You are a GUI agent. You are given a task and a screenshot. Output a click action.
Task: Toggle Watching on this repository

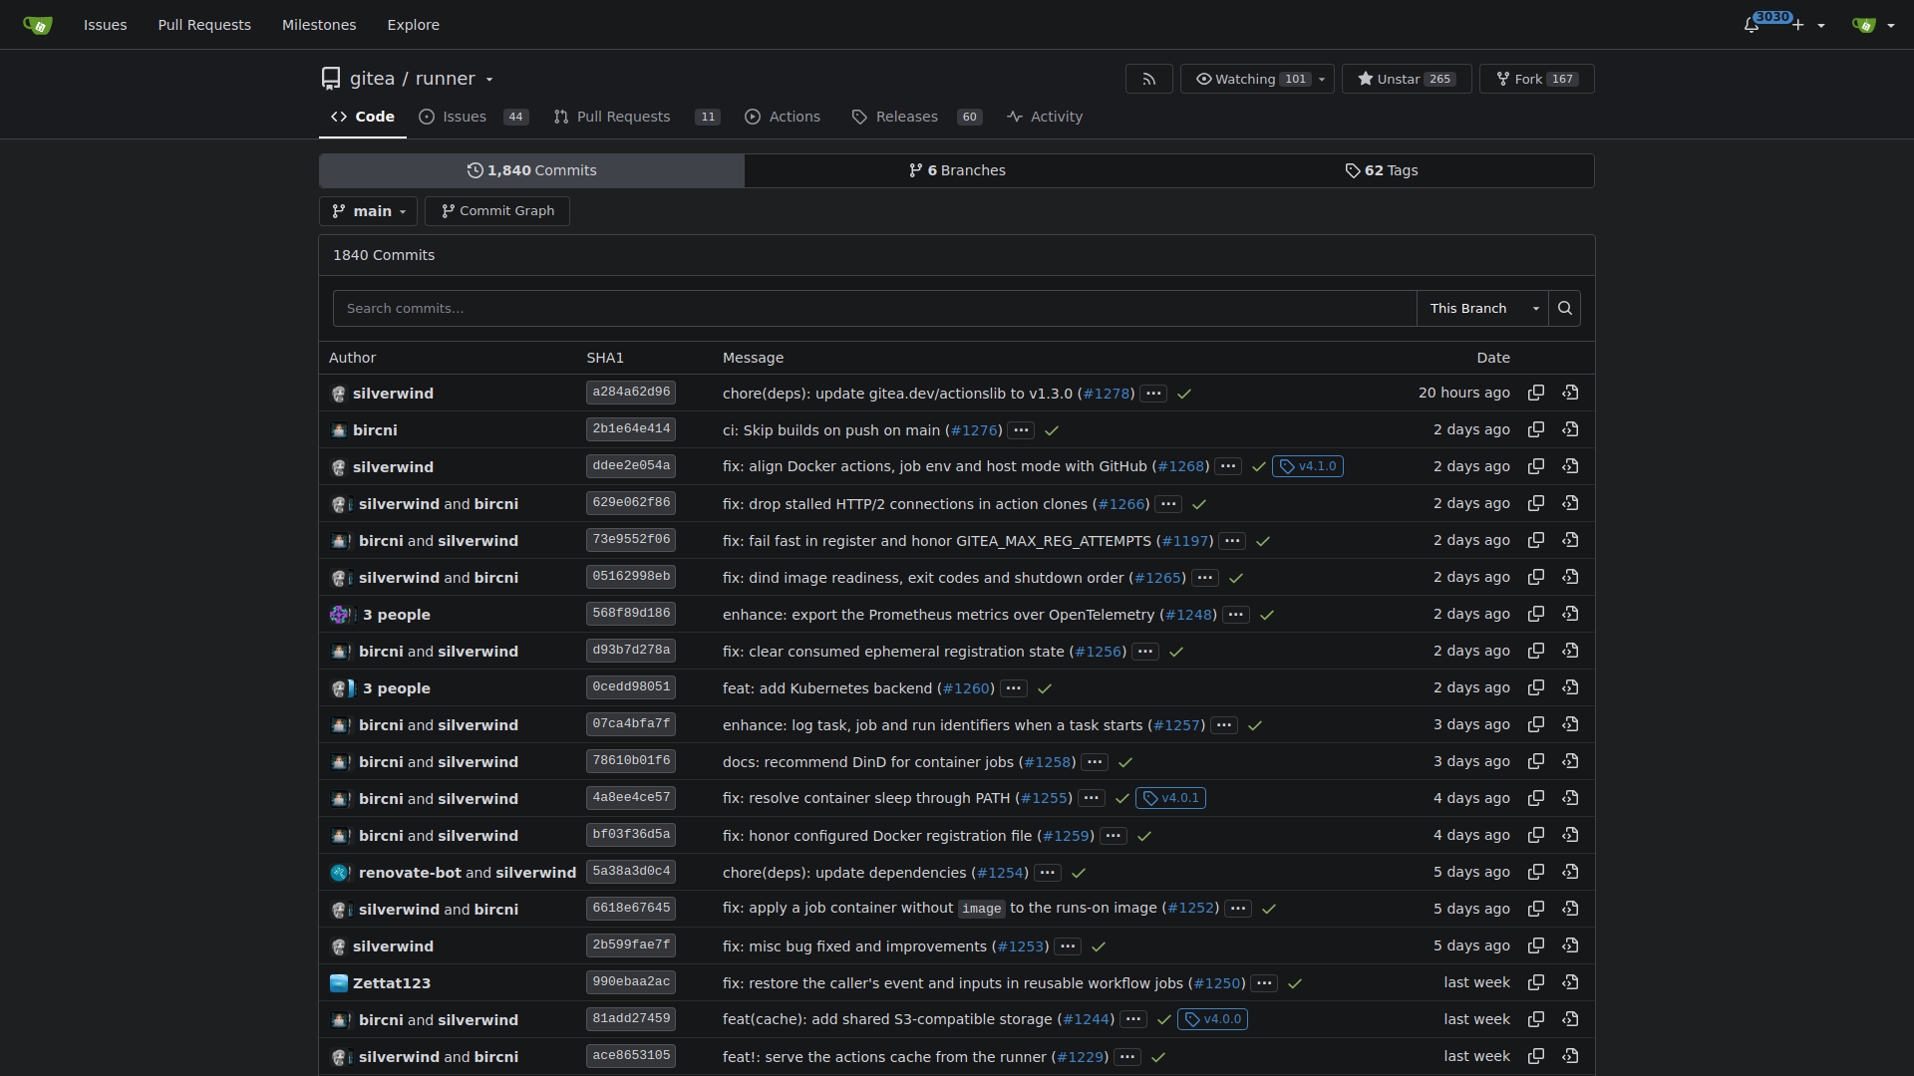(1246, 79)
